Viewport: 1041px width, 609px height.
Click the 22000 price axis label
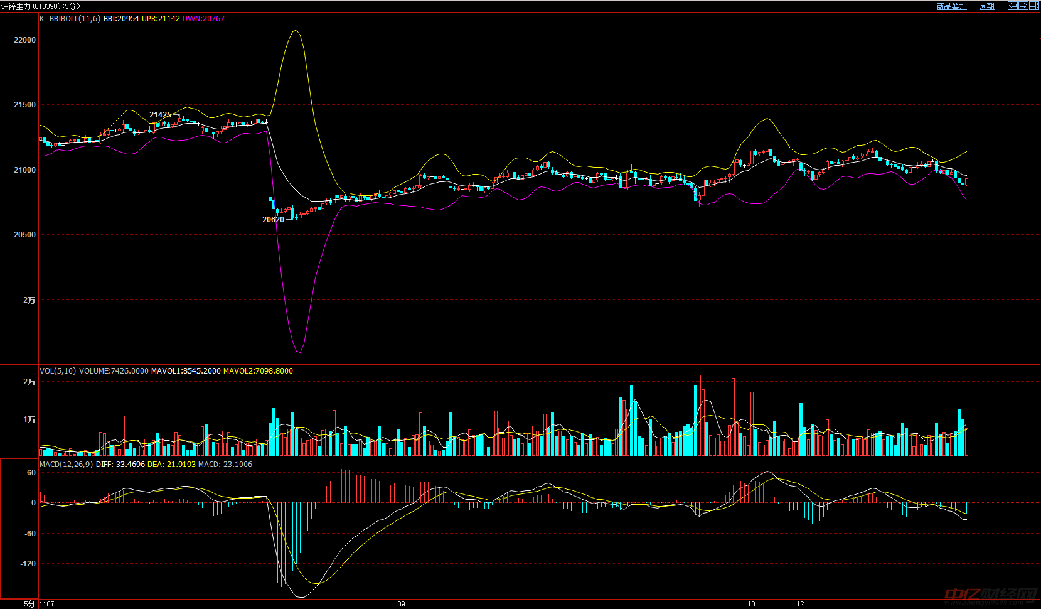click(x=25, y=40)
